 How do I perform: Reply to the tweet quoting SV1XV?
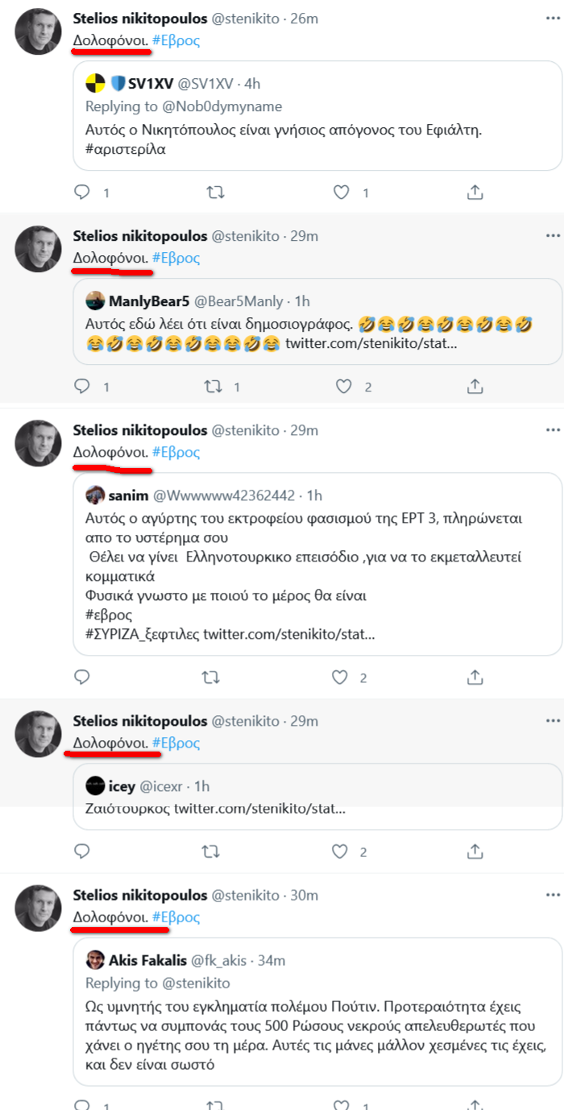coord(81,193)
